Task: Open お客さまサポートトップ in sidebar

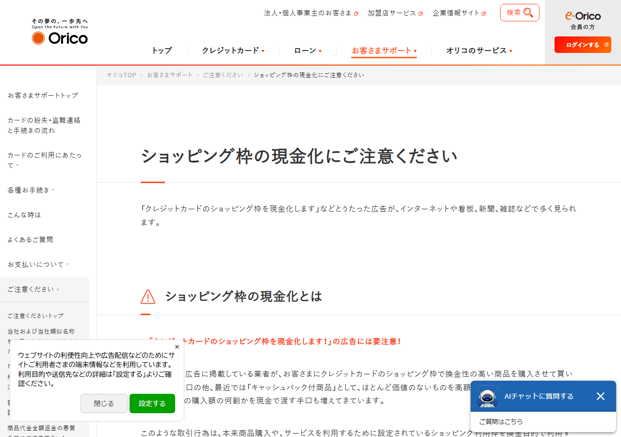Action: point(43,96)
